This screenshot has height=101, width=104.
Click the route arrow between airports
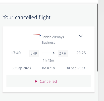(x=48, y=53)
